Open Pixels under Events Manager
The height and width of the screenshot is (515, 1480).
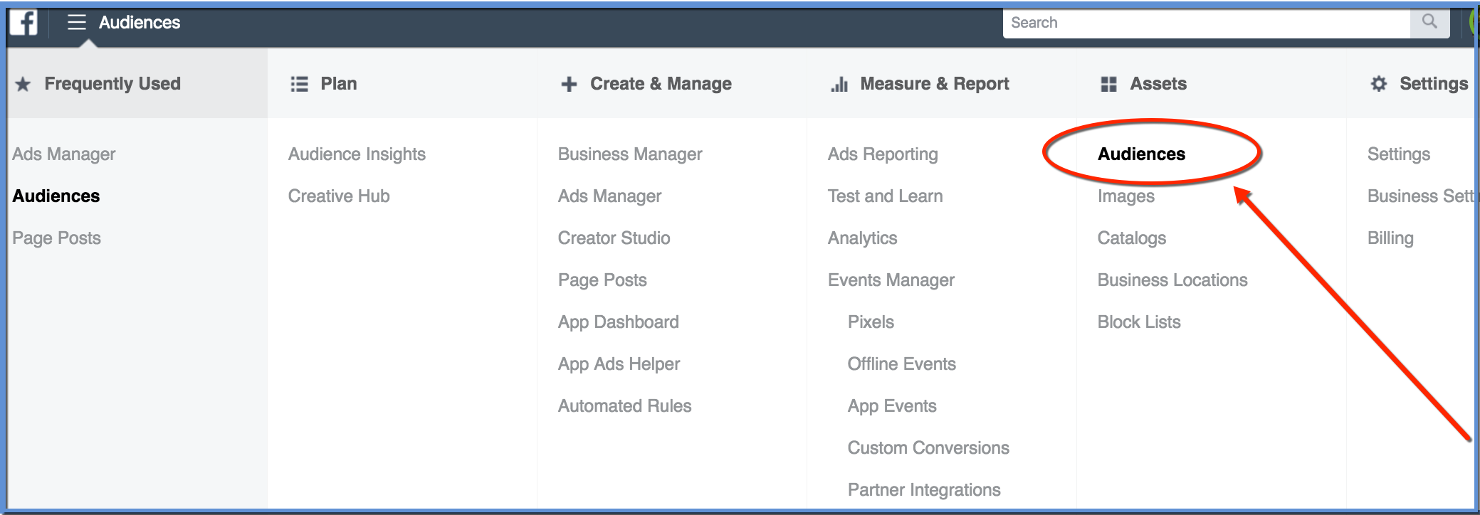(871, 322)
